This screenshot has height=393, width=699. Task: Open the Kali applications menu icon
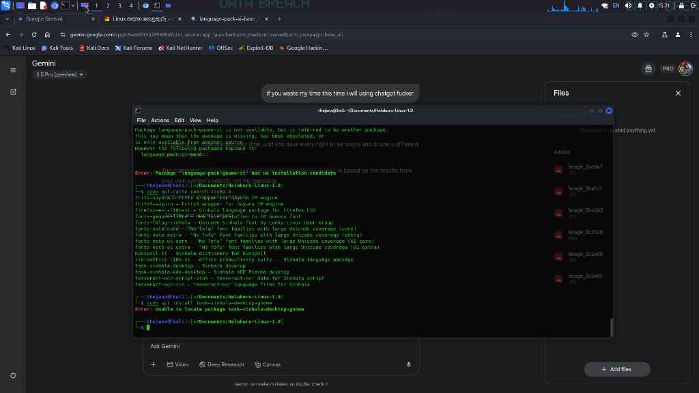[5, 5]
